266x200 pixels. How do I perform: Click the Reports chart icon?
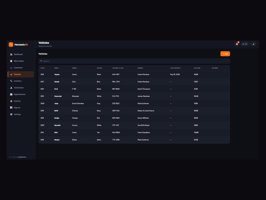(11, 108)
